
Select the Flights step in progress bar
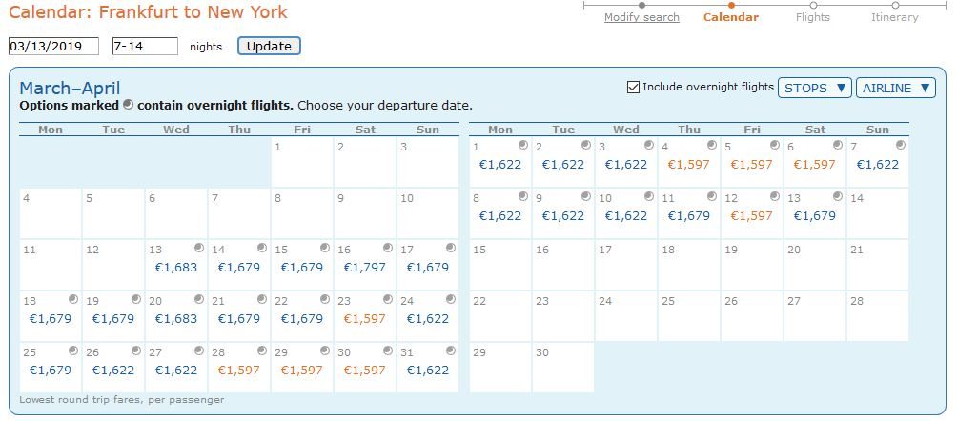812,17
